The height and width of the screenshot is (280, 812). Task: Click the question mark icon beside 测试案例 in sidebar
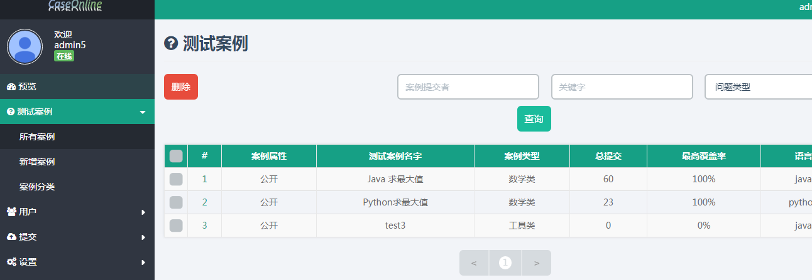point(11,111)
